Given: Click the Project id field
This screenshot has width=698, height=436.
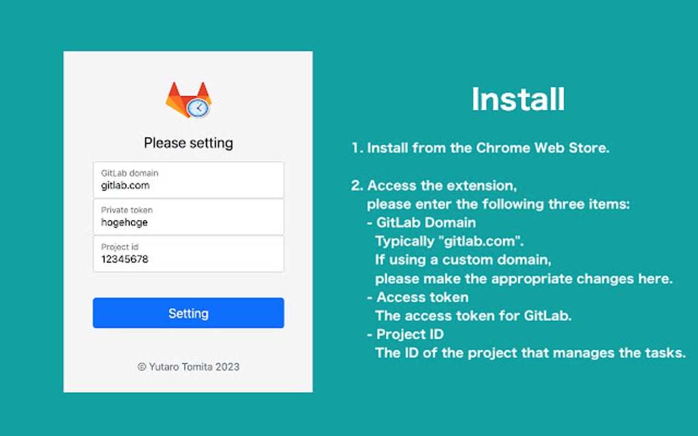Looking at the screenshot, I should pos(188,254).
